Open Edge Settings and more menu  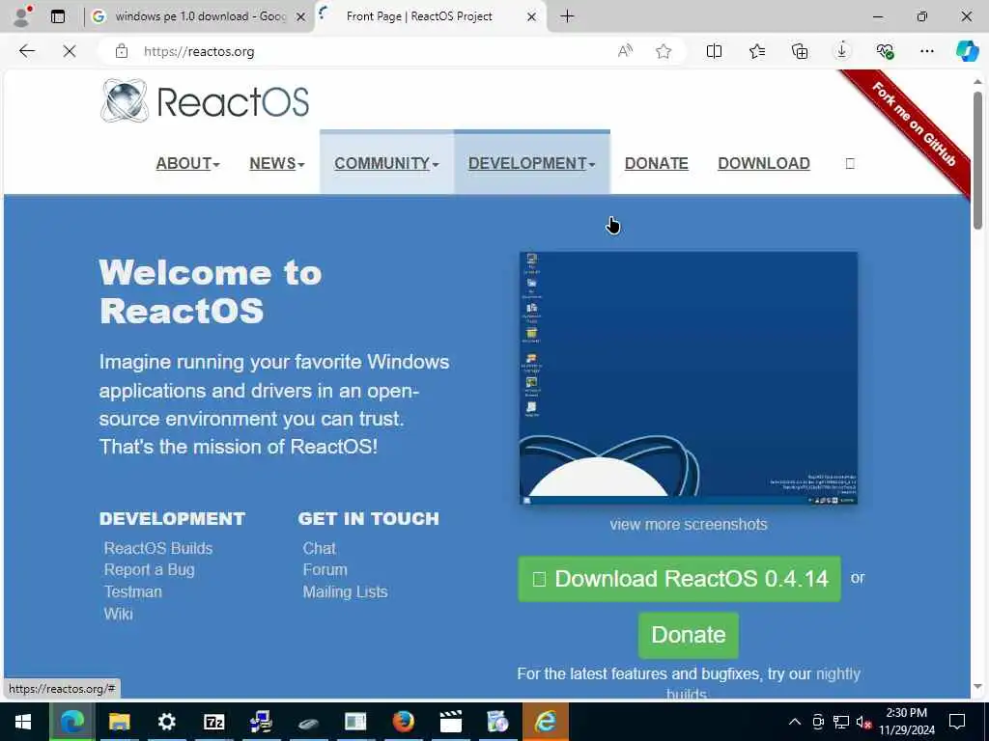926,51
